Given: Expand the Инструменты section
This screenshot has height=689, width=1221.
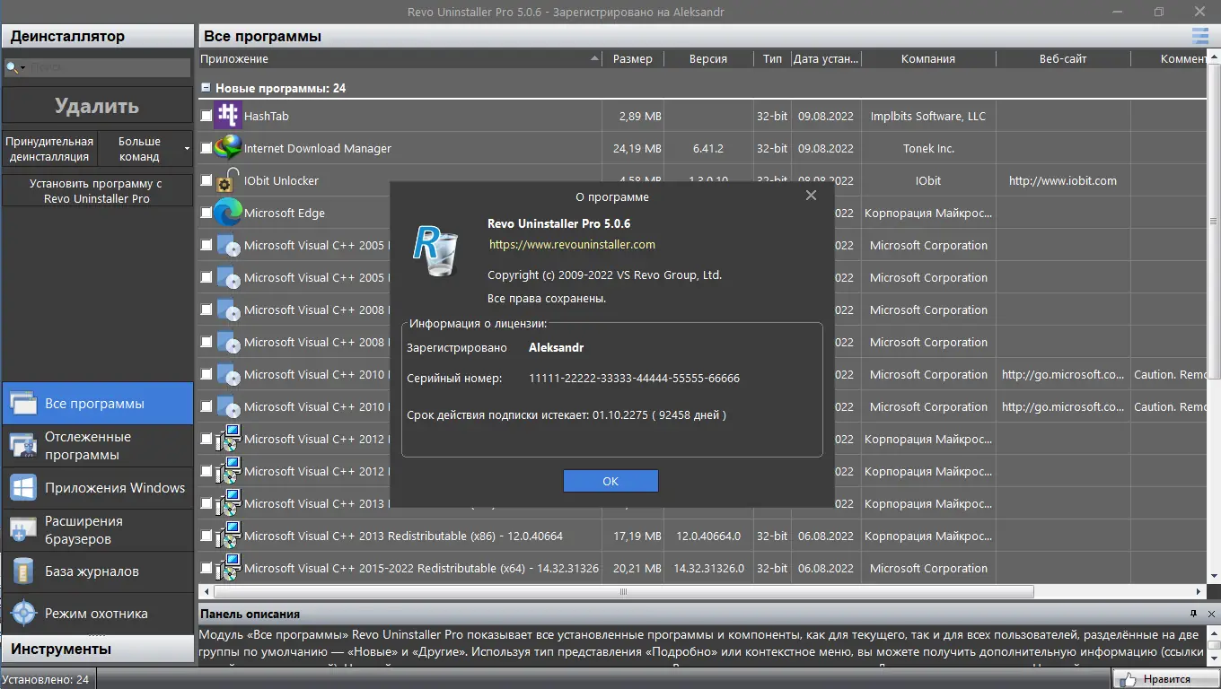Looking at the screenshot, I should pos(97,649).
